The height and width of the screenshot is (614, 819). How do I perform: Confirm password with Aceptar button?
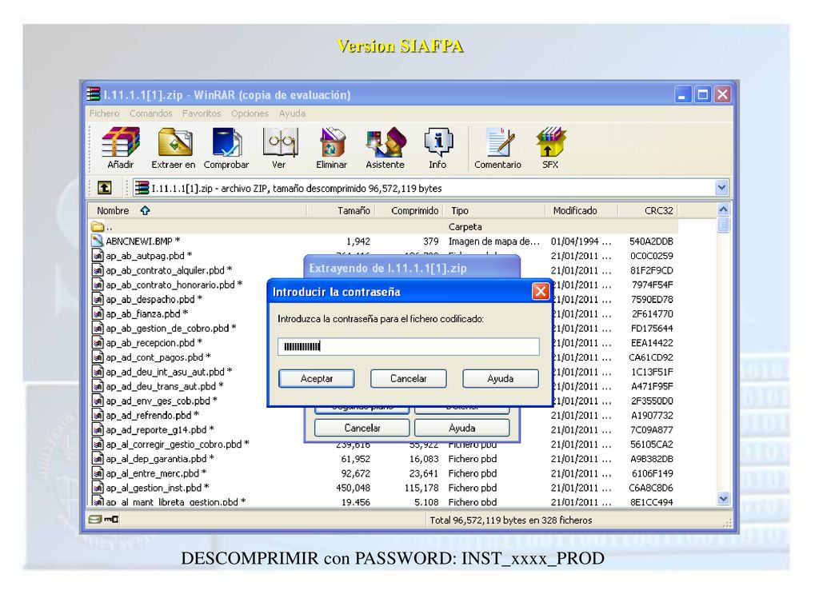tap(317, 378)
